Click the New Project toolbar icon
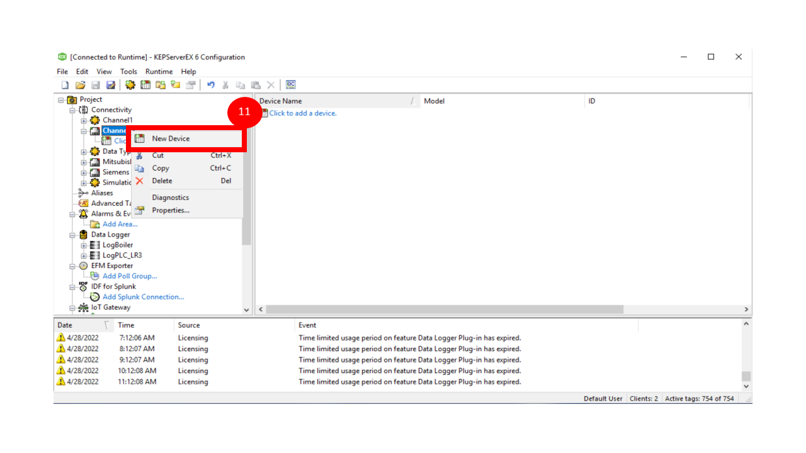The image size is (806, 453). (x=65, y=85)
